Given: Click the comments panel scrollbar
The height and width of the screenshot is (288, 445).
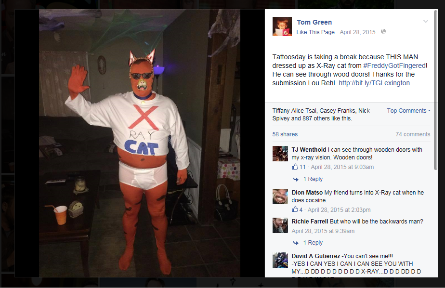Looking at the screenshot, I should [436, 90].
